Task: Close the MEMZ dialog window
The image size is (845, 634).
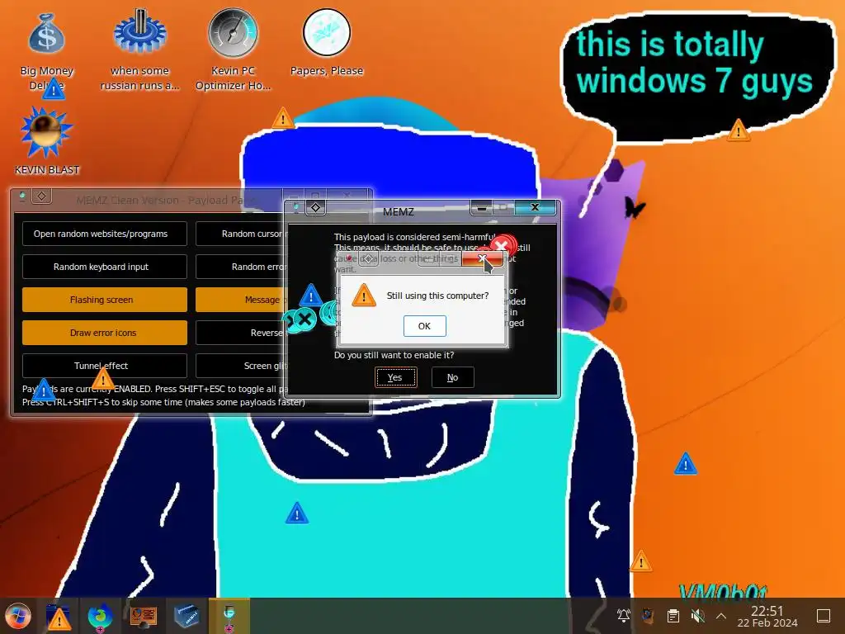Action: (535, 207)
